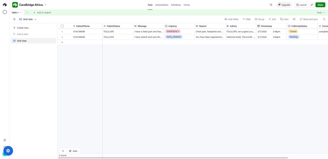Click the Message column header

pos(148,26)
